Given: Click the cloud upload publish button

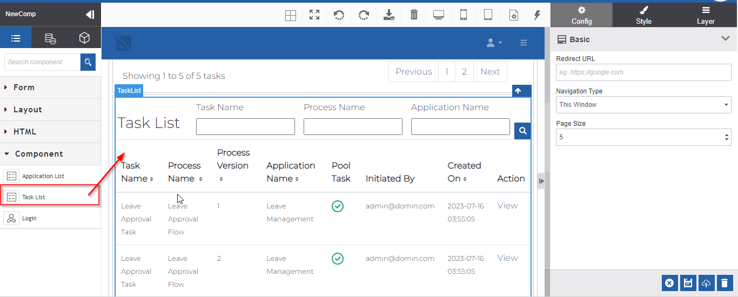Looking at the screenshot, I should click(706, 282).
